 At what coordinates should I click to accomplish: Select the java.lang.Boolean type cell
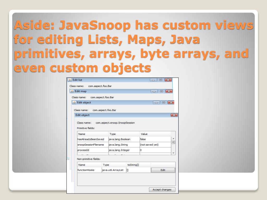(x=124, y=139)
